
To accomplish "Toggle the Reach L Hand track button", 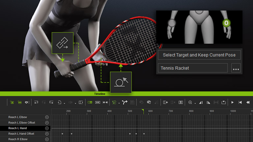I will (x=47, y=128).
